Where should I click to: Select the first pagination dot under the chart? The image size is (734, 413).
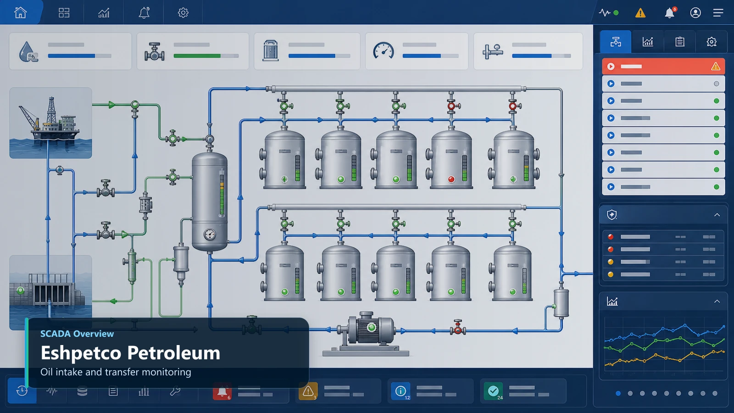pos(618,393)
